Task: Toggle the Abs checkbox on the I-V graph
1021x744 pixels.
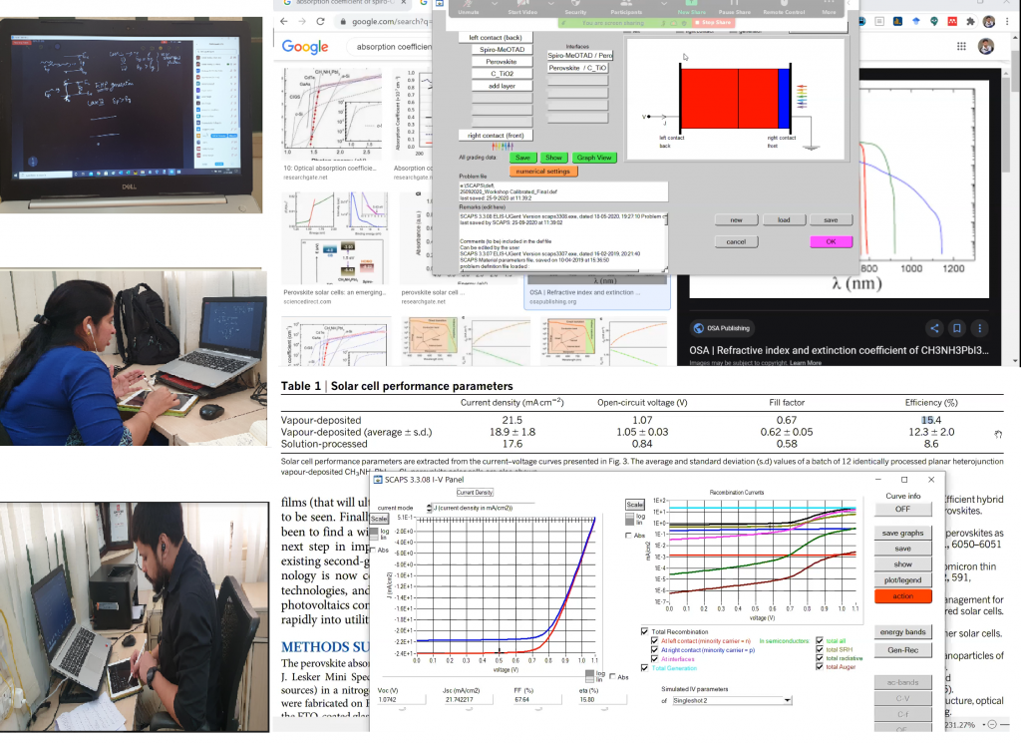Action: (375, 549)
